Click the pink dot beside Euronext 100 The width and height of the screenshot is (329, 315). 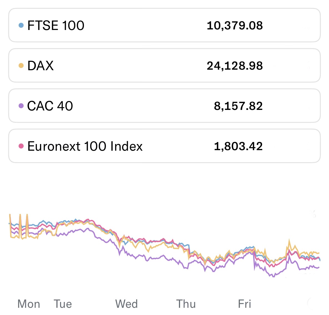click(21, 146)
